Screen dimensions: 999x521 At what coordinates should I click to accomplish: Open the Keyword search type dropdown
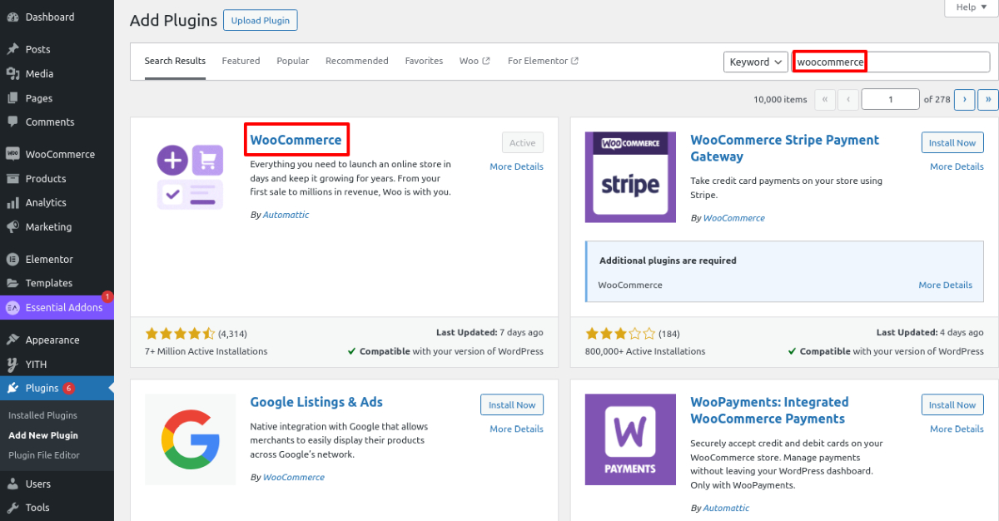[755, 62]
